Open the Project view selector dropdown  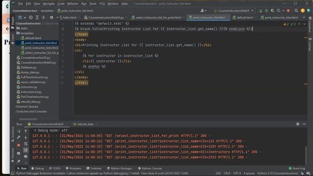click(22, 18)
